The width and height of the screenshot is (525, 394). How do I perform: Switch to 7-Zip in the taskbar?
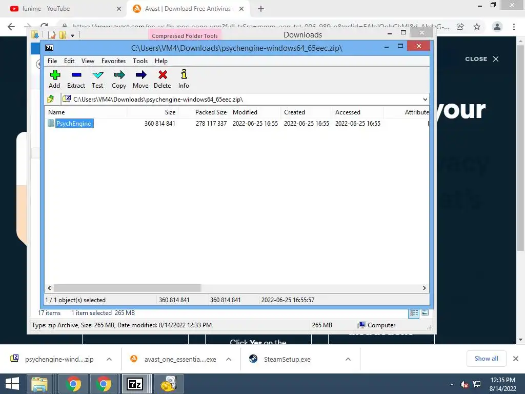[x=135, y=384]
